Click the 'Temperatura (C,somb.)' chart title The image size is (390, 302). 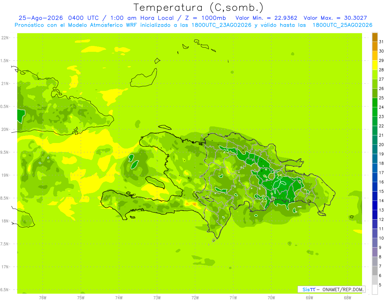pyautogui.click(x=199, y=8)
